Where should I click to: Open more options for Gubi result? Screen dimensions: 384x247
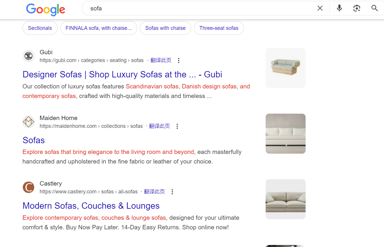pyautogui.click(x=179, y=60)
